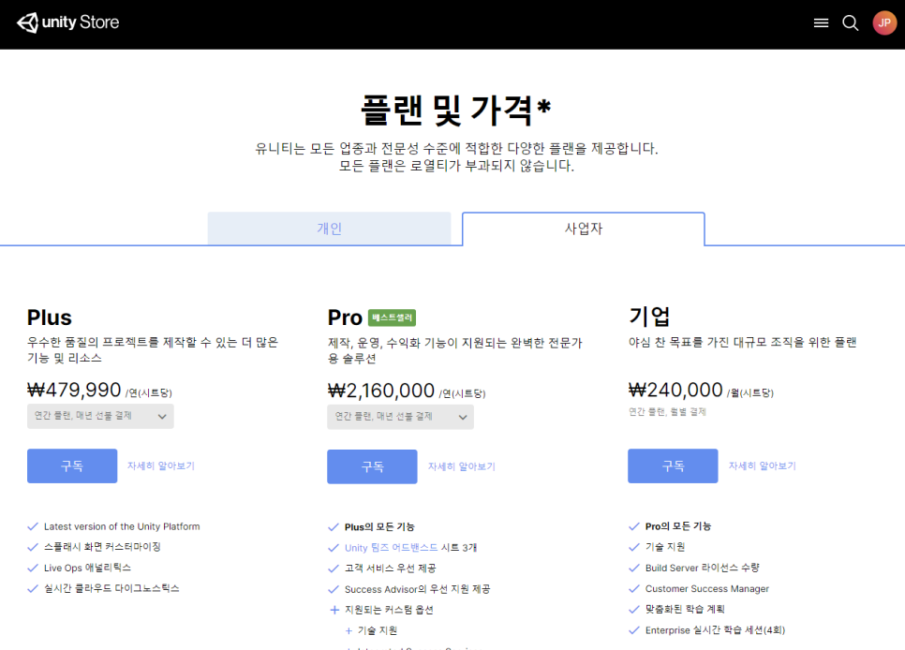Click 'Build Server 라이선스 수량' text
The width and height of the screenshot is (905, 650).
(x=703, y=568)
